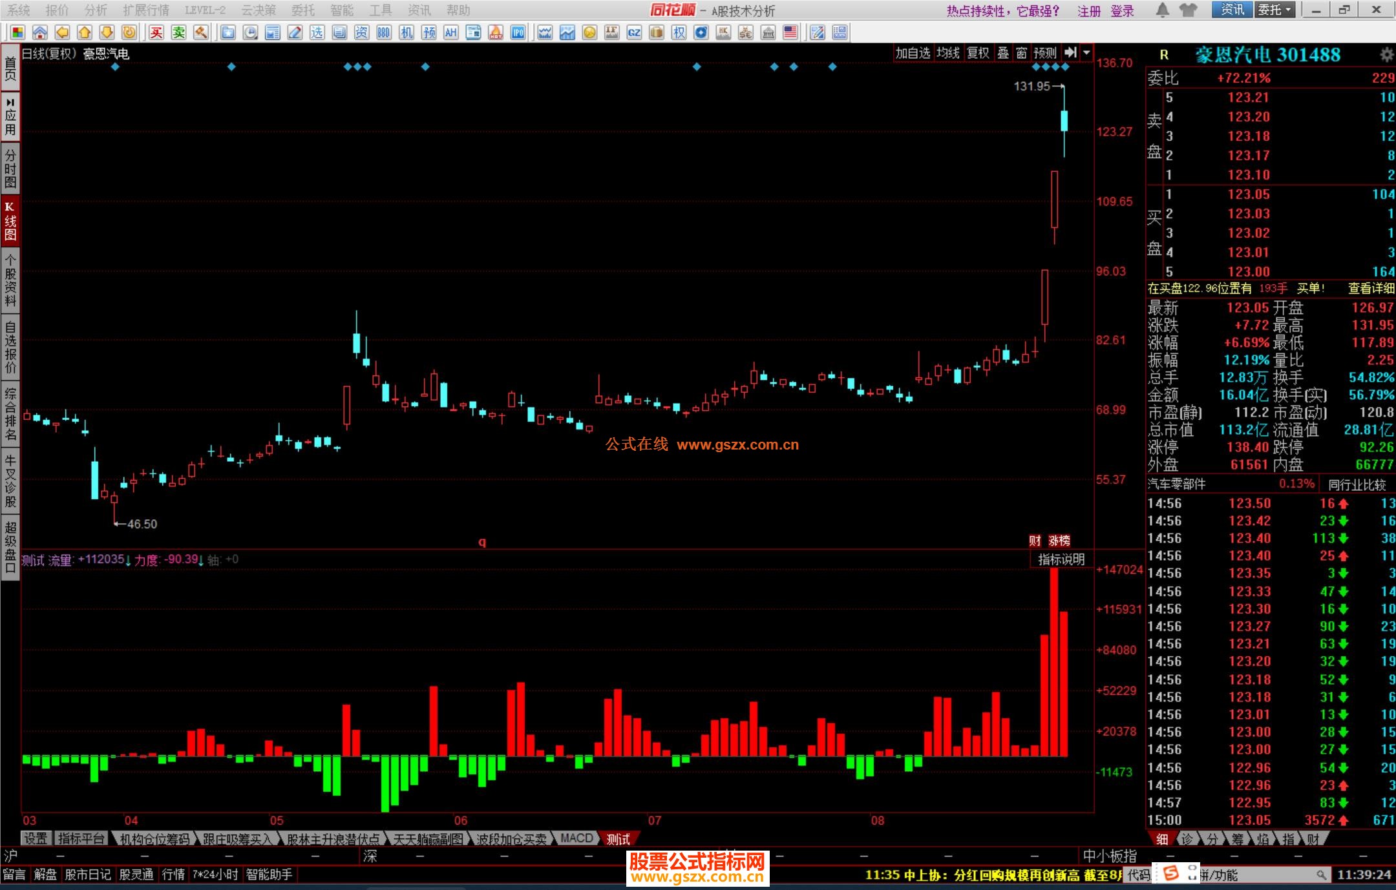Click the home house toolbar icon
Image resolution: width=1396 pixels, height=890 pixels.
point(40,33)
